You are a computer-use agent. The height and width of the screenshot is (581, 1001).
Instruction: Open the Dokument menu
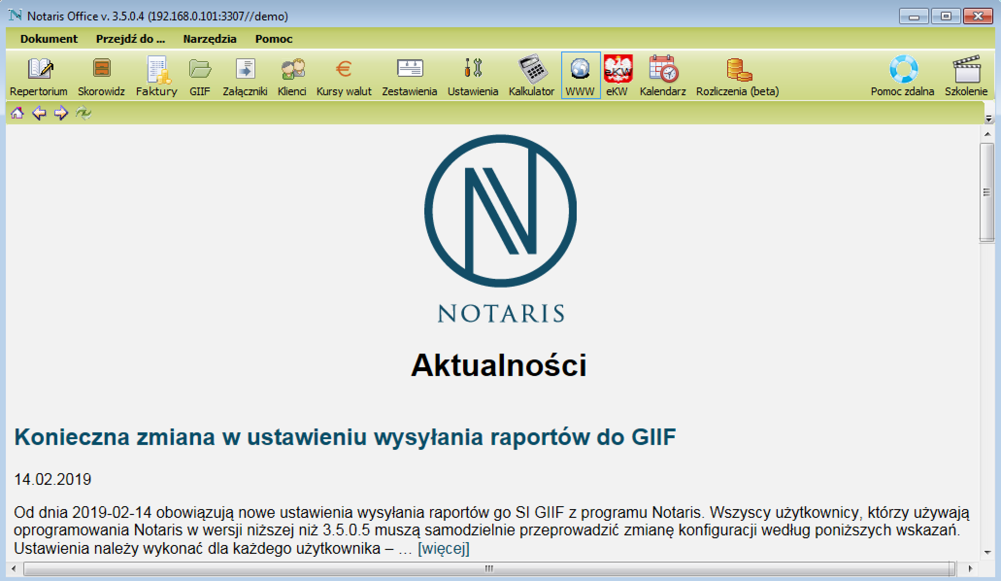tap(49, 39)
